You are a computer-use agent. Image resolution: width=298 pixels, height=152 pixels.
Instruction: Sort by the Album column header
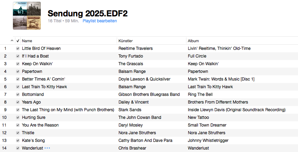tap(193, 41)
